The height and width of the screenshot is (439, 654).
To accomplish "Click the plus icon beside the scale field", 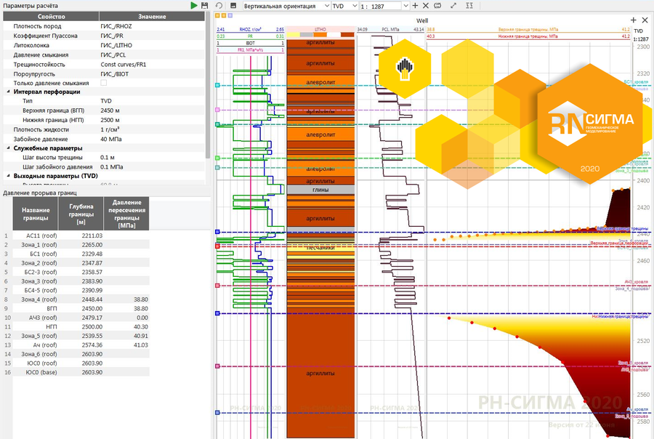I will pos(415,5).
